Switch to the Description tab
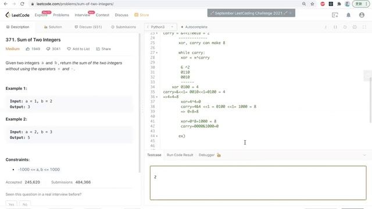The width and height of the screenshot is (372, 209). pos(17,27)
